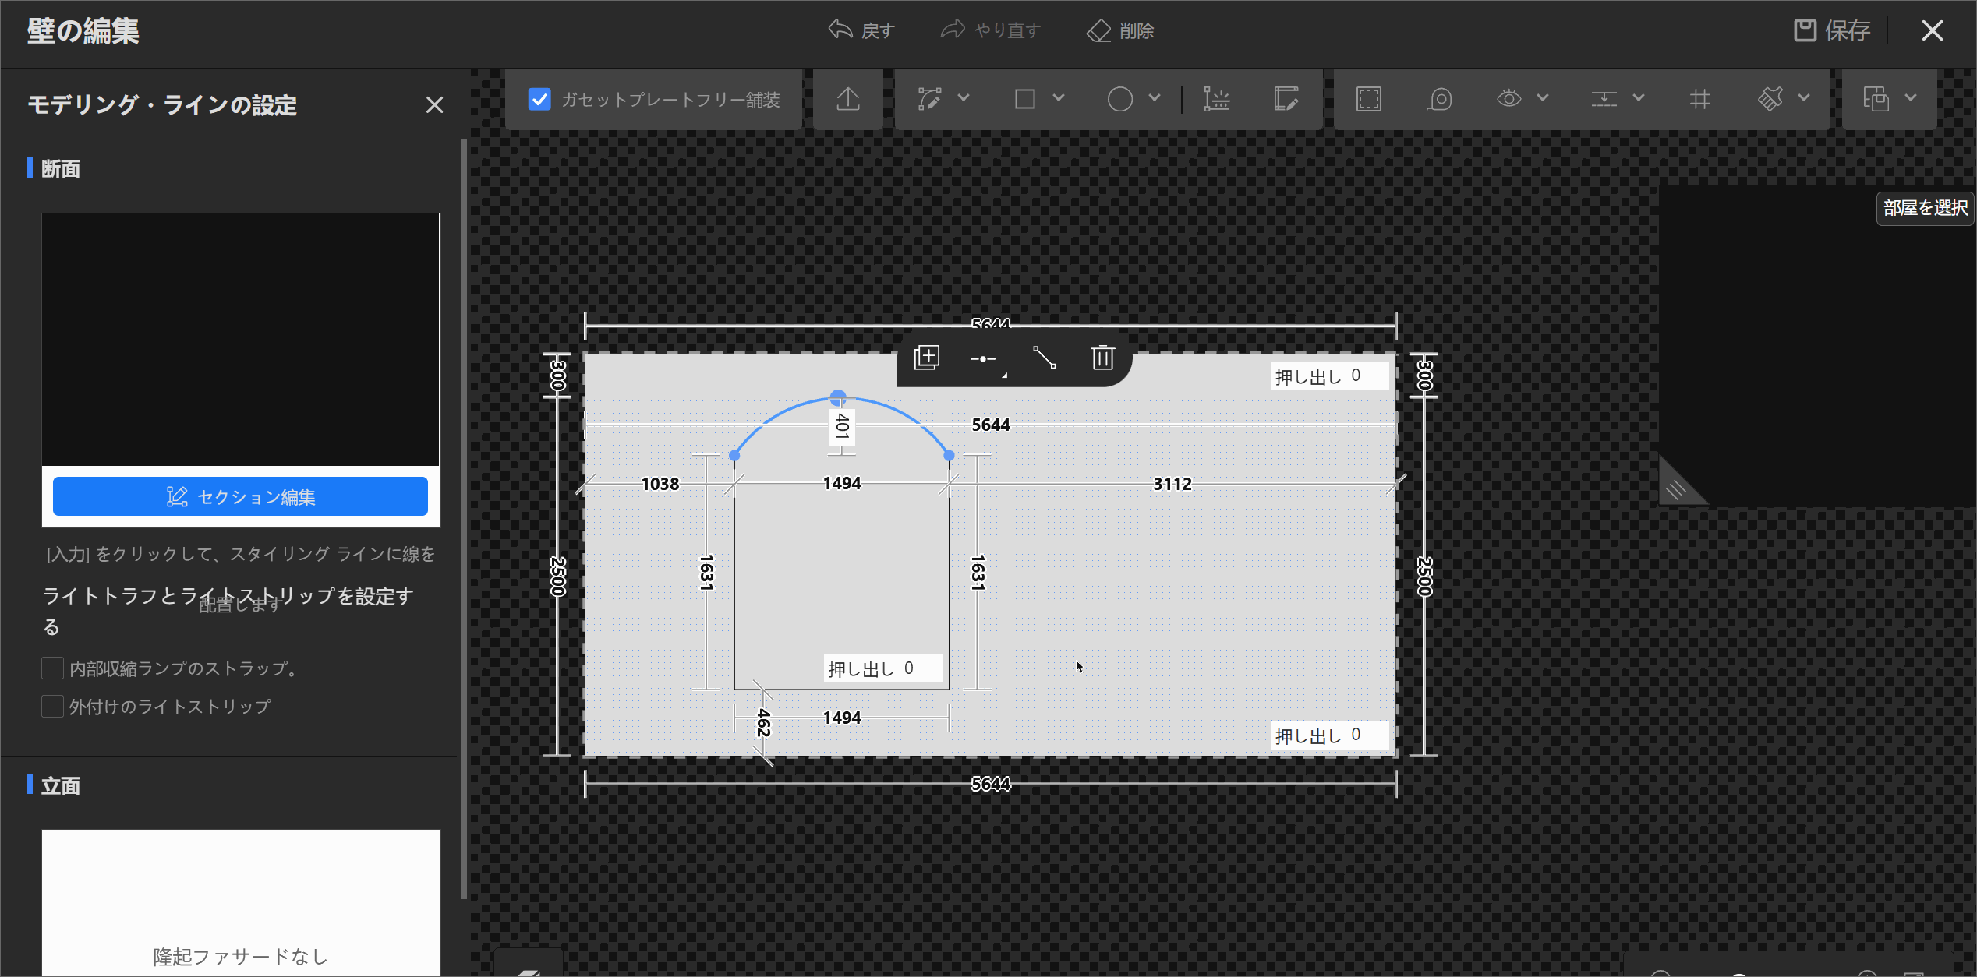Image resolution: width=1977 pixels, height=977 pixels.
Task: Click the paint material brush icon
Action: pyautogui.click(x=1770, y=99)
